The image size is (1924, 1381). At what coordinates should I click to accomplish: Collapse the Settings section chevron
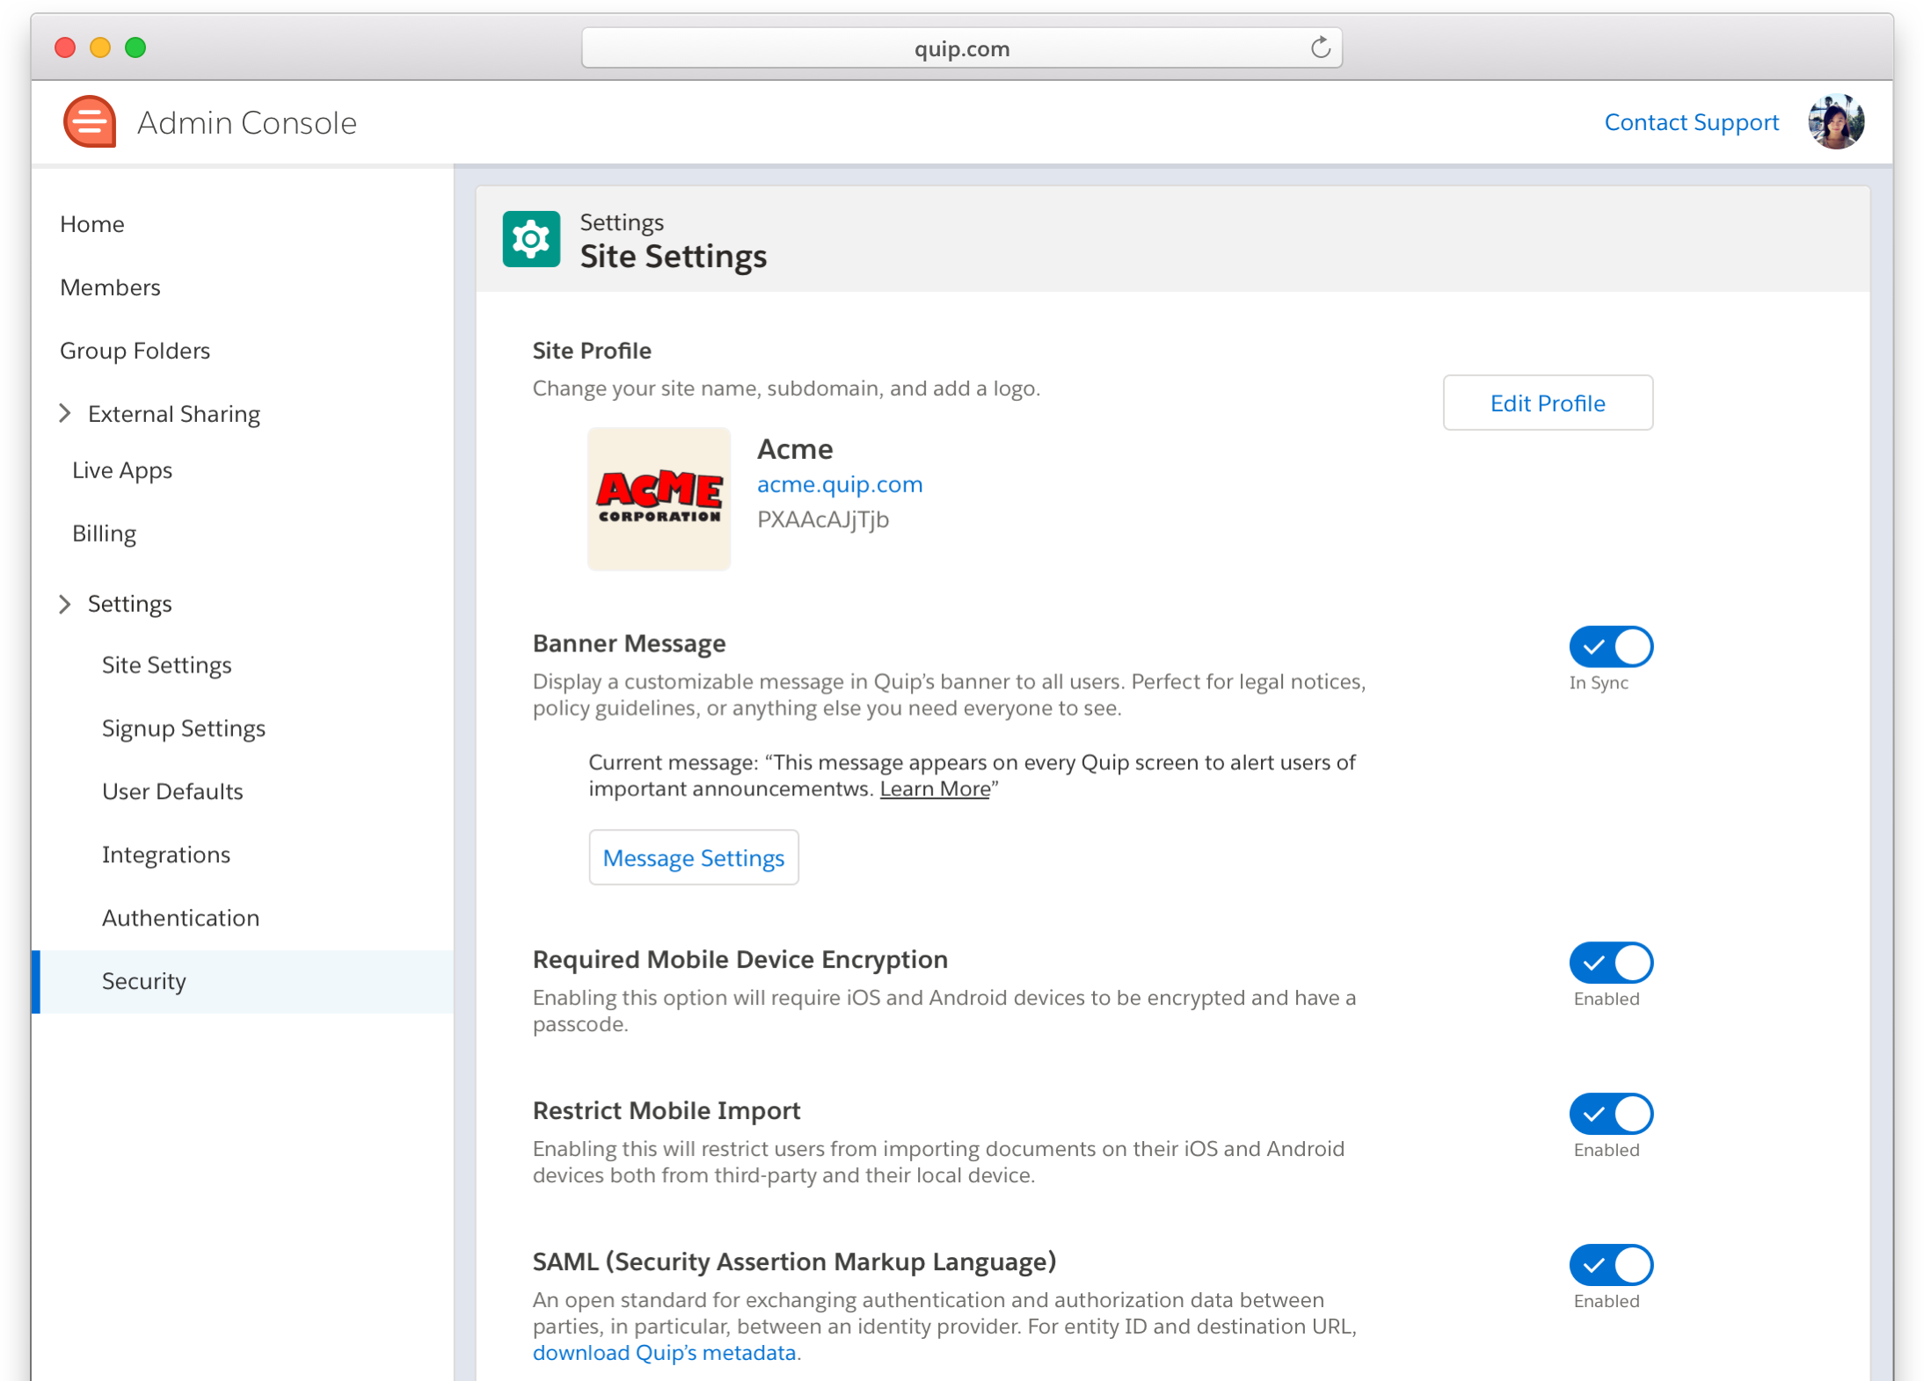pyautogui.click(x=65, y=604)
